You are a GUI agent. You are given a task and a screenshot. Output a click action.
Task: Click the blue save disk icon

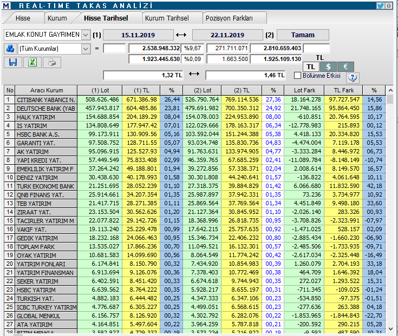tap(12, 62)
